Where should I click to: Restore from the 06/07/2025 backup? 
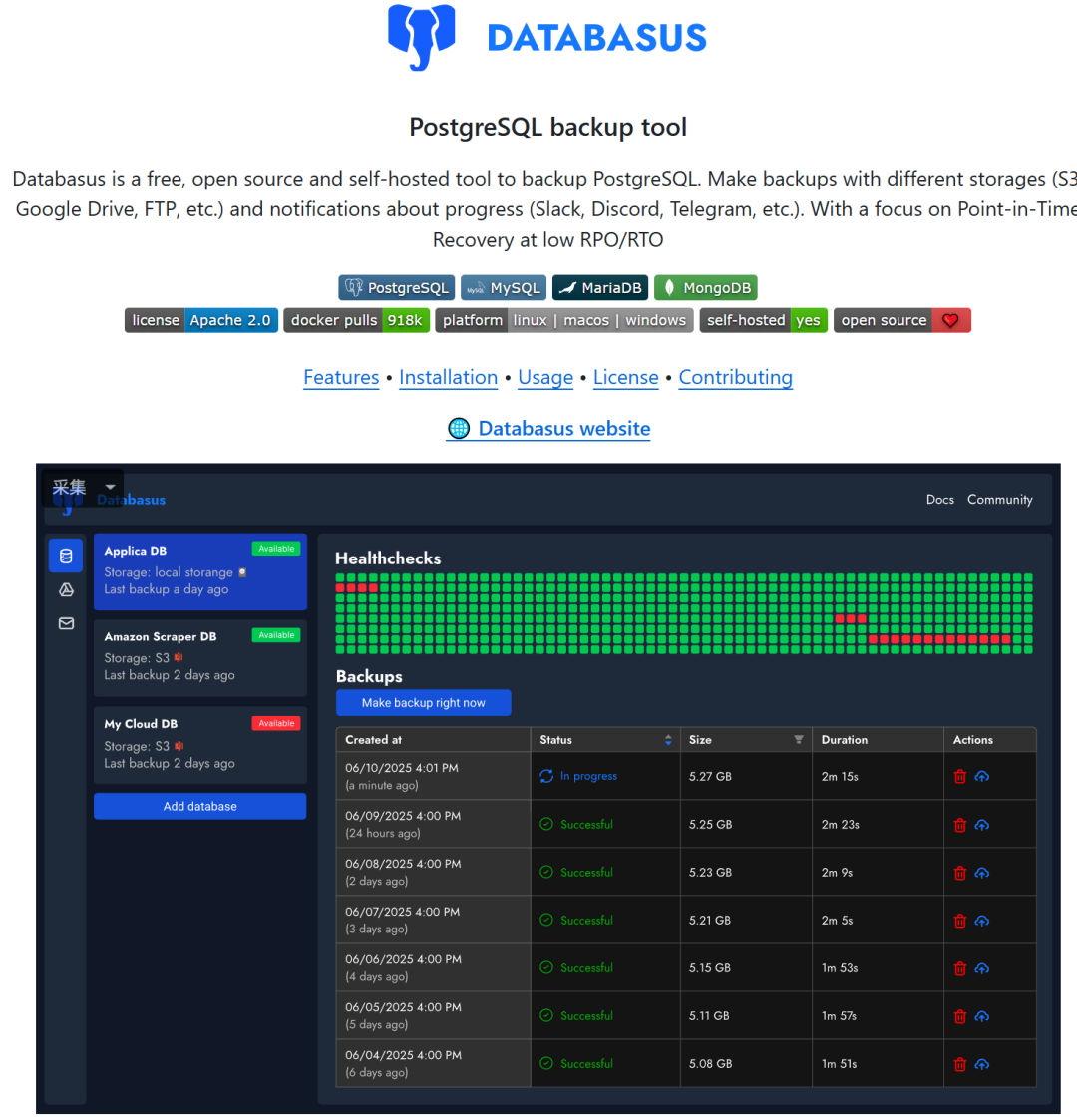(x=982, y=922)
